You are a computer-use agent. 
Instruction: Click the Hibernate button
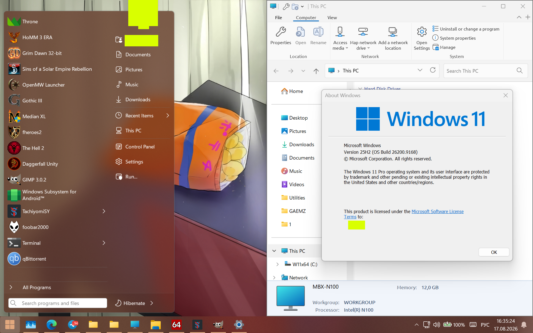(130, 303)
